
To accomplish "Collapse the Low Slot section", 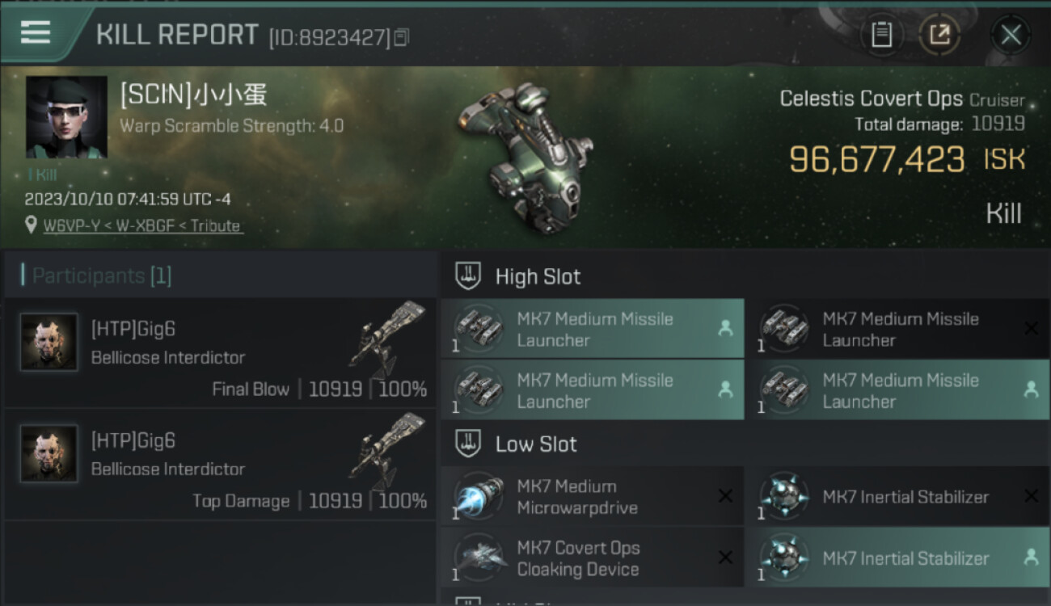I will click(536, 444).
